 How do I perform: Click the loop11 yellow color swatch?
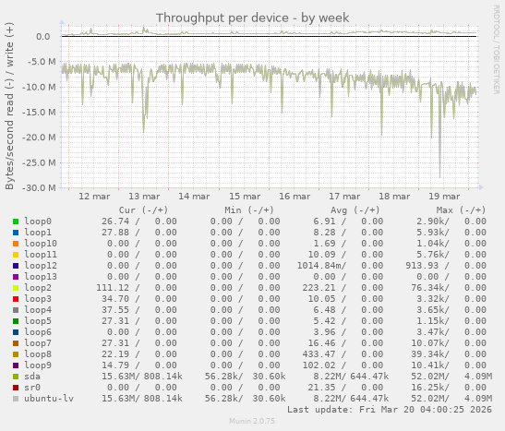[x=16, y=255]
